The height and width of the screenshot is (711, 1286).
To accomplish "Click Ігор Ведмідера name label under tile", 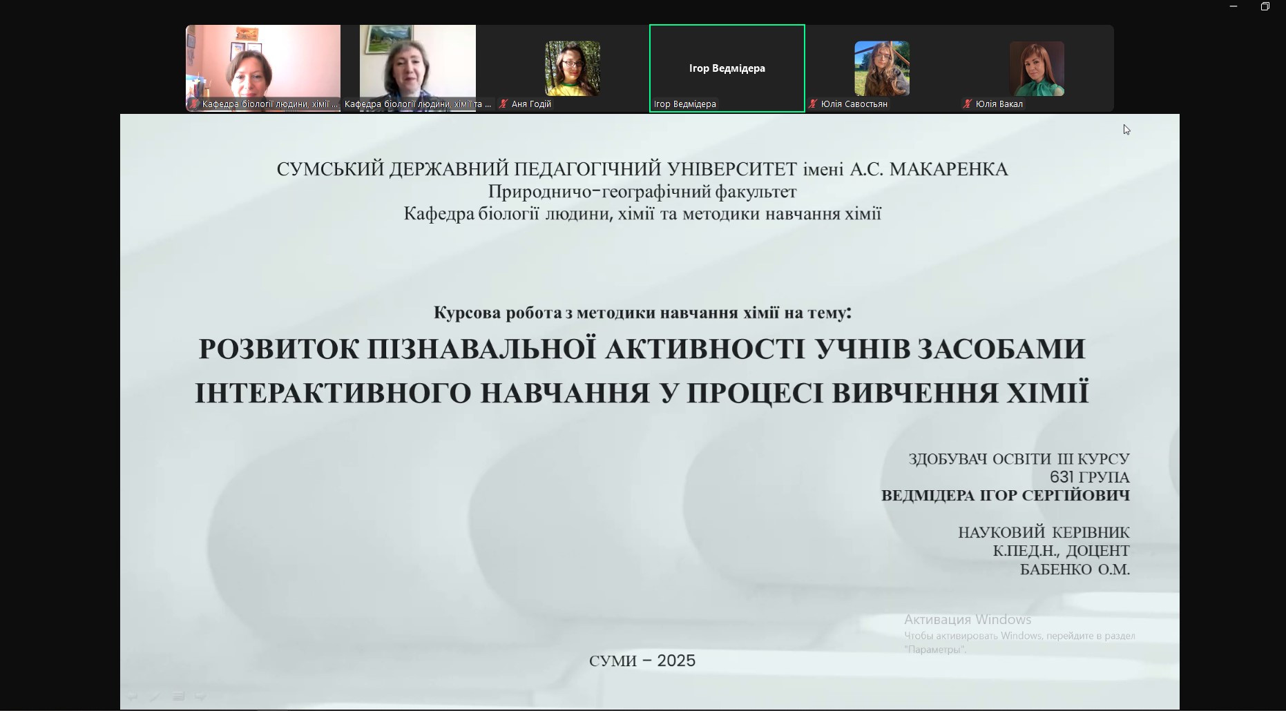I will coord(684,104).
